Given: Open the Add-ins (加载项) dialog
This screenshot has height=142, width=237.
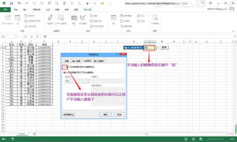Looking at the screenshot, I should click(x=50, y=20).
